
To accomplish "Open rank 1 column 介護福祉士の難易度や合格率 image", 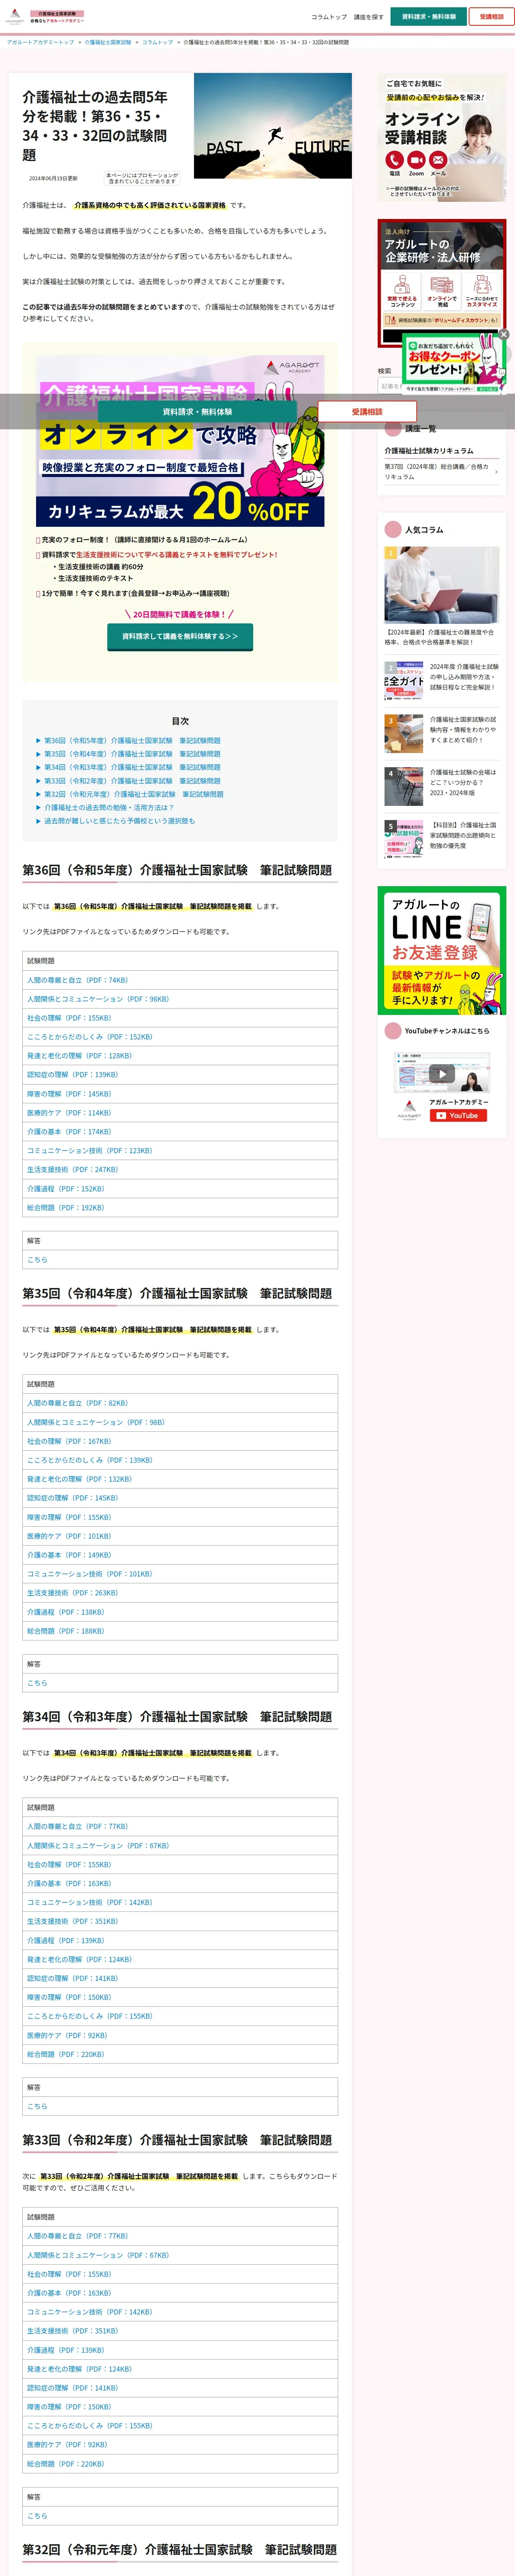I will coord(442,585).
